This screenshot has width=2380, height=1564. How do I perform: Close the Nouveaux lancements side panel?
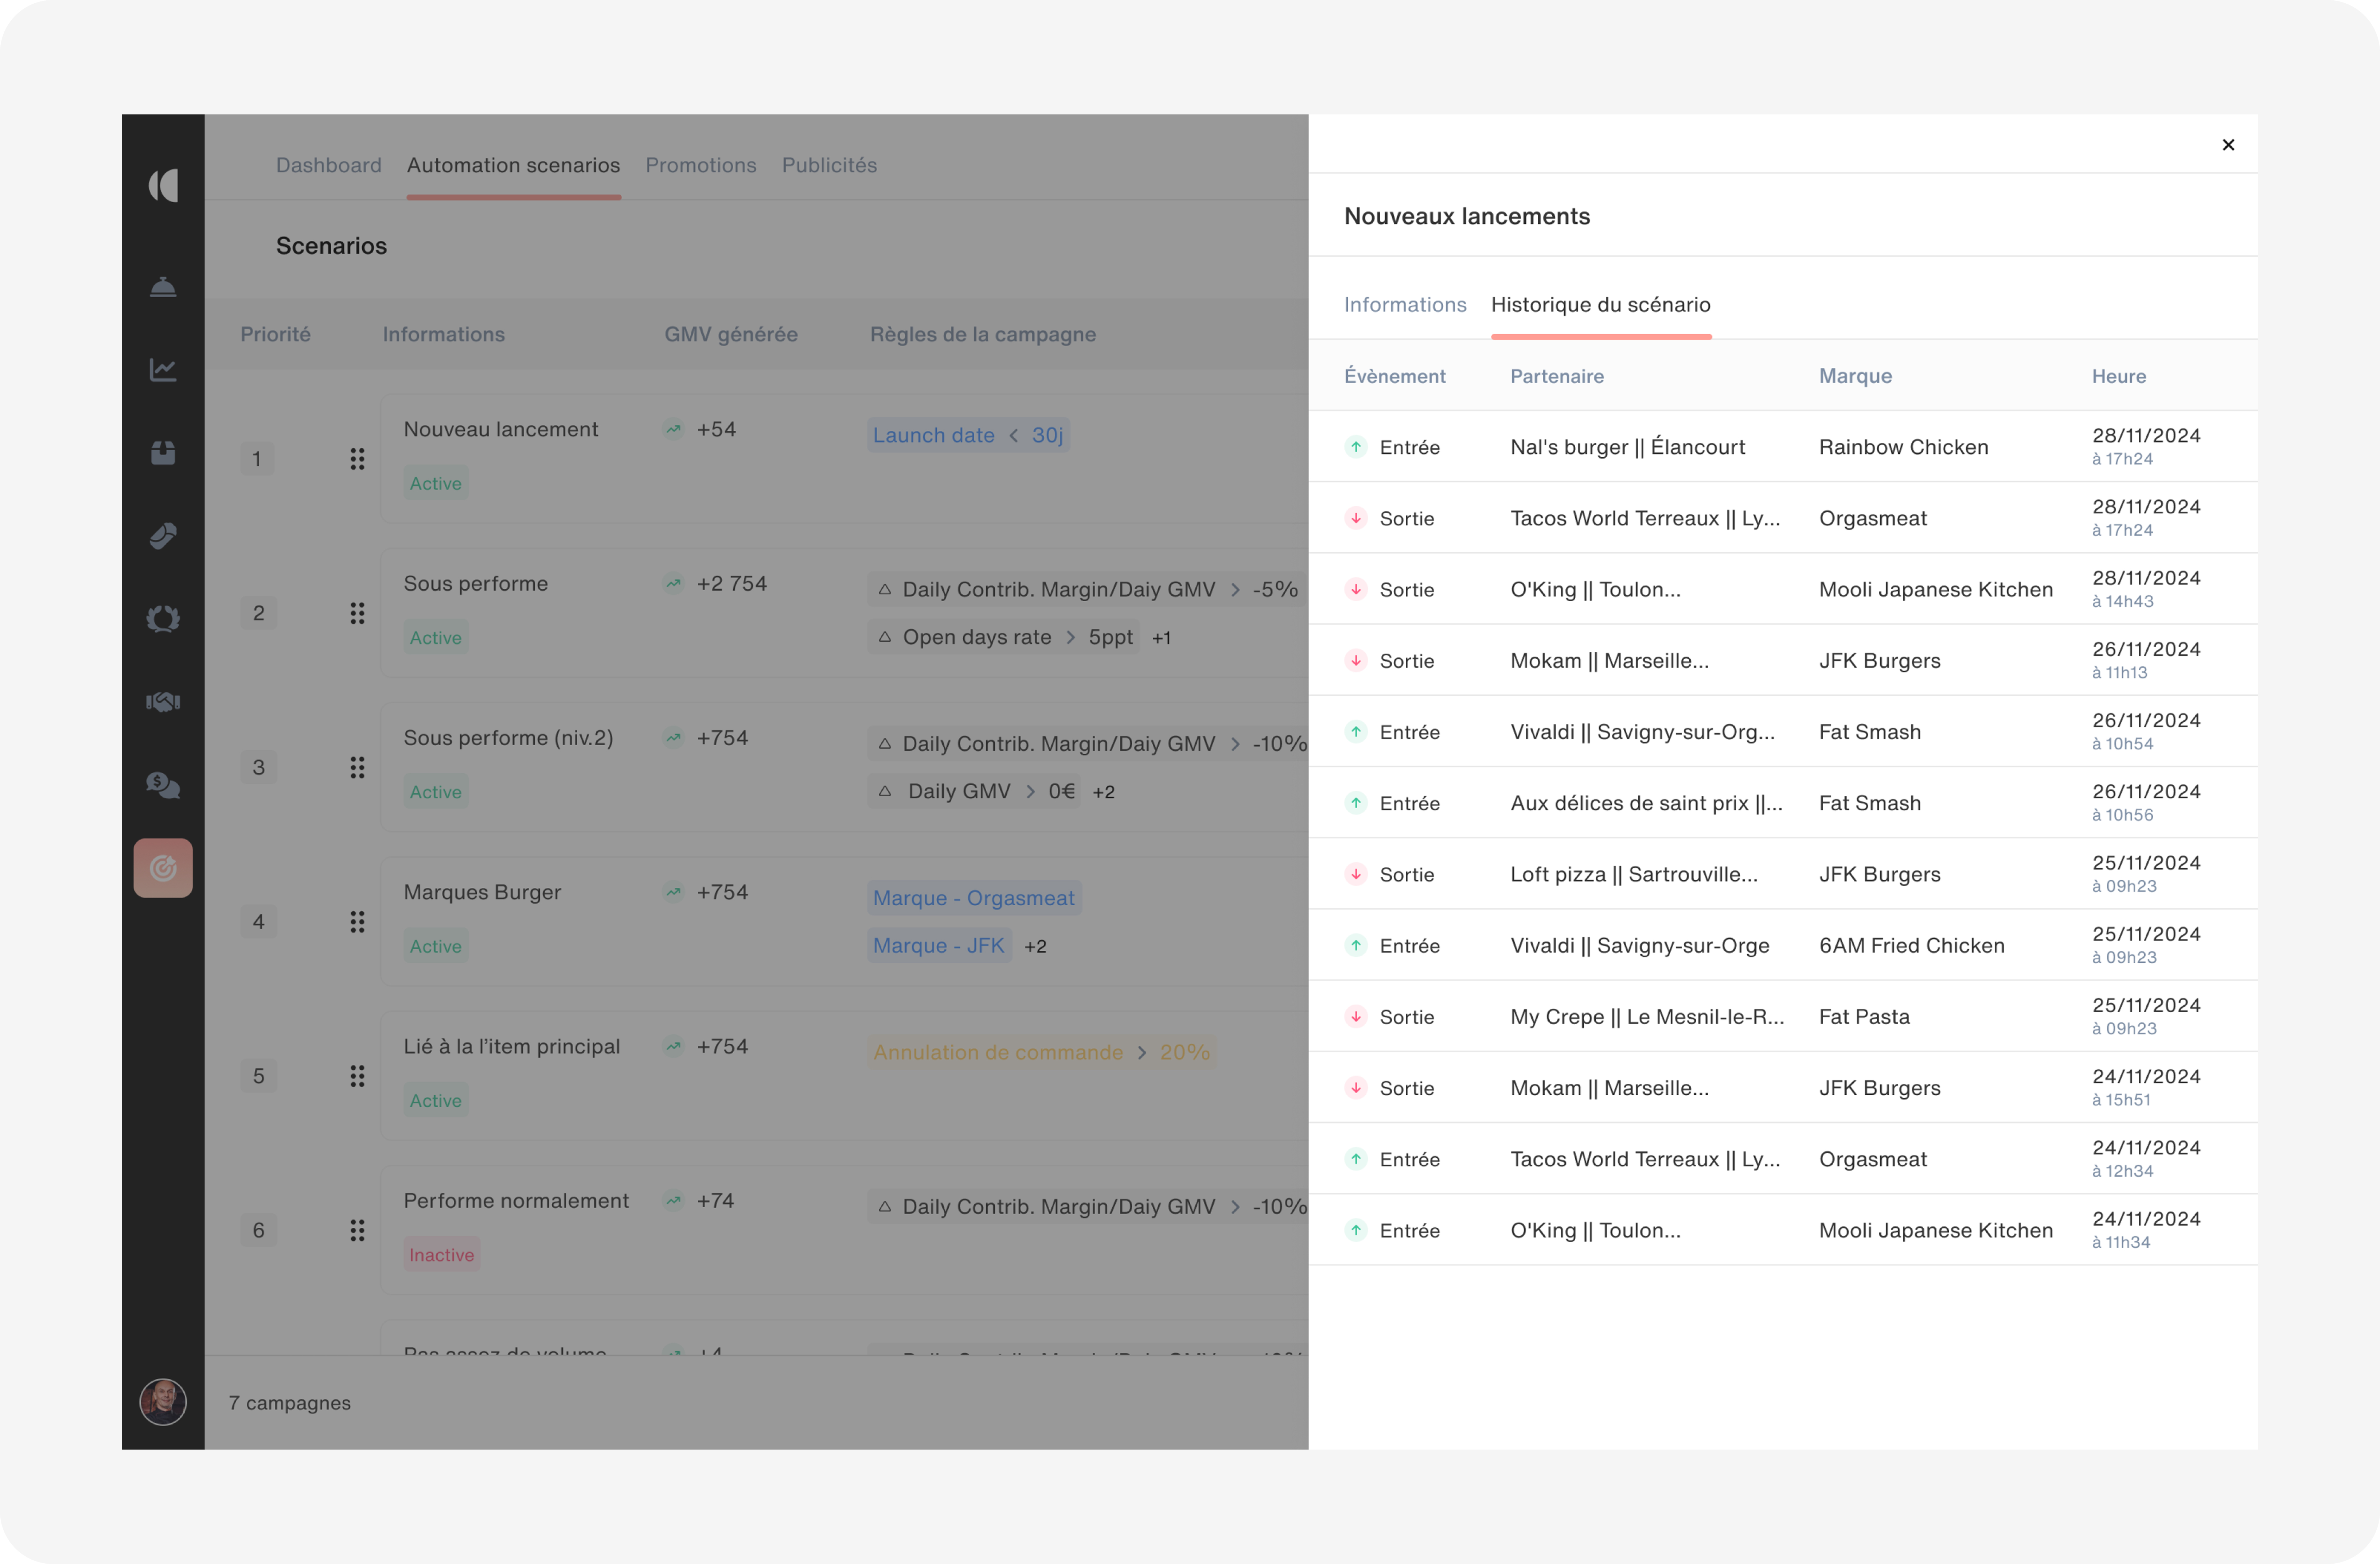tap(2228, 145)
